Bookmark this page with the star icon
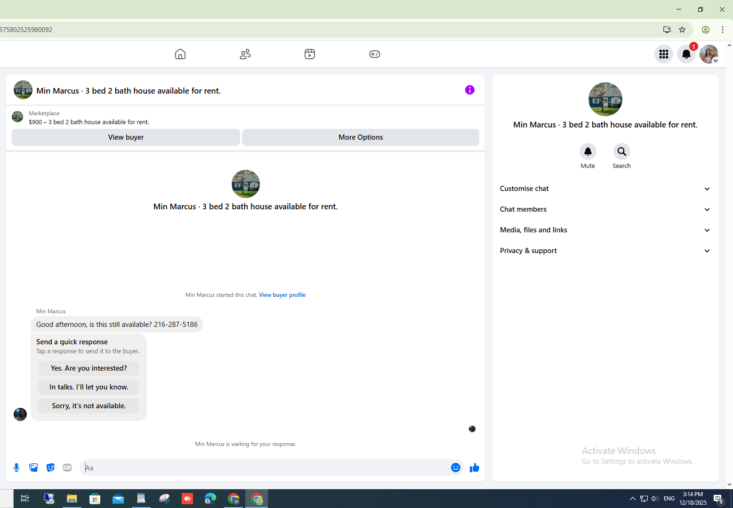The height and width of the screenshot is (508, 733). click(x=682, y=30)
